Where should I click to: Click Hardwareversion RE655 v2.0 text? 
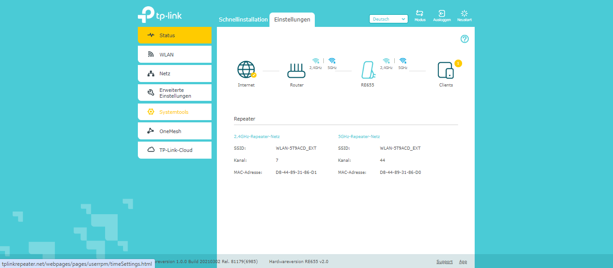click(x=299, y=262)
